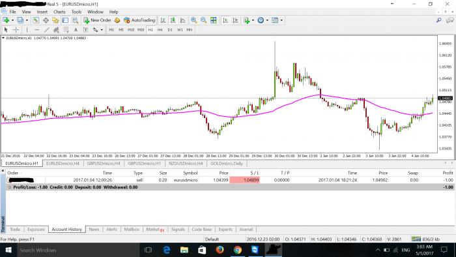Expand the Indicators list dropdown arrow
The image size is (456, 257).
[253, 20]
